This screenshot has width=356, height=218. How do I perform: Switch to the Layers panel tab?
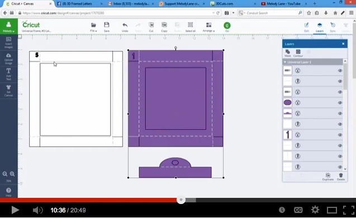click(x=320, y=27)
